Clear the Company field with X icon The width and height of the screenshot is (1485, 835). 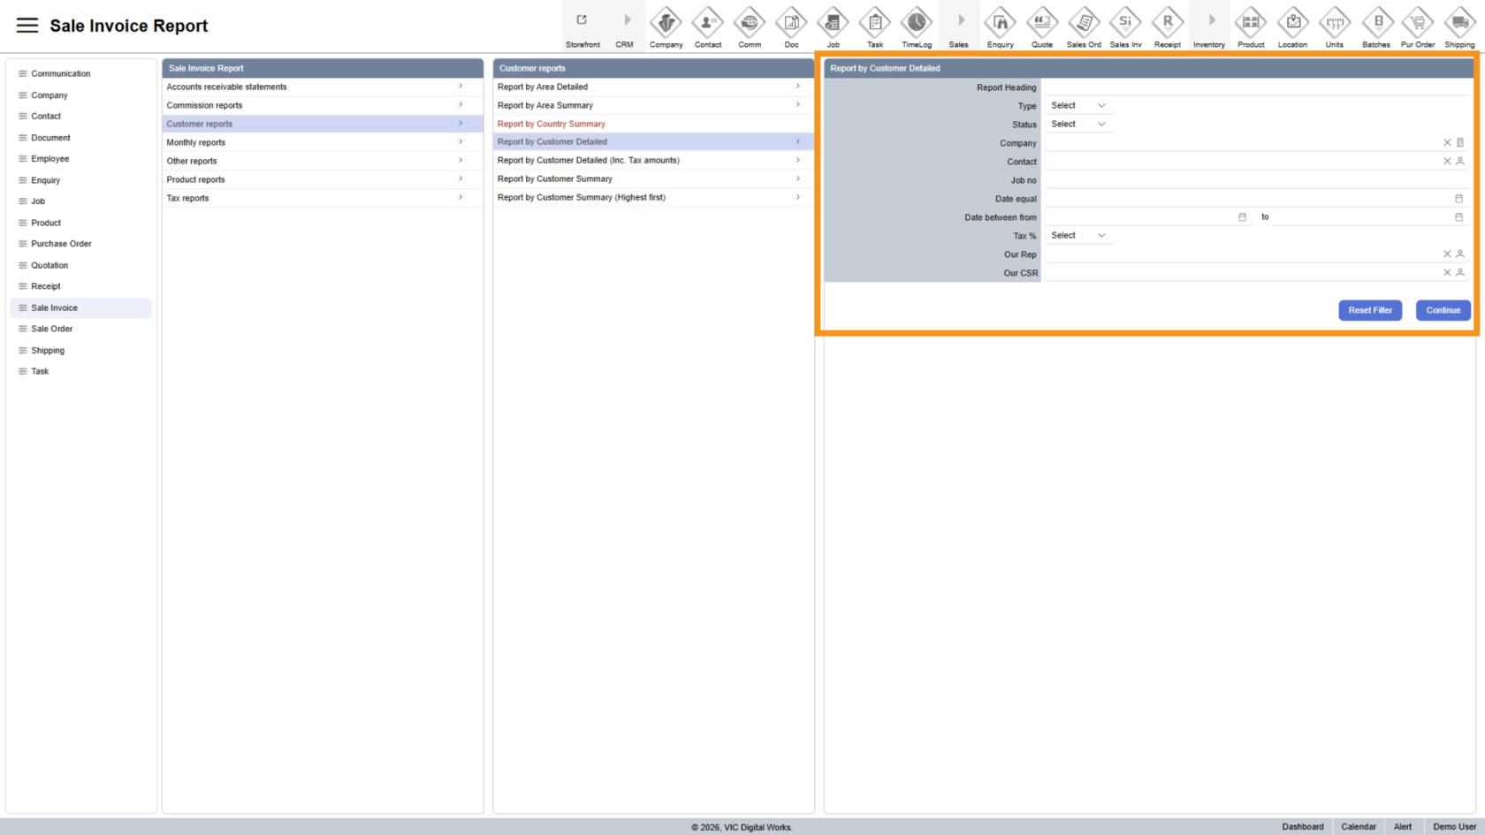coord(1447,142)
